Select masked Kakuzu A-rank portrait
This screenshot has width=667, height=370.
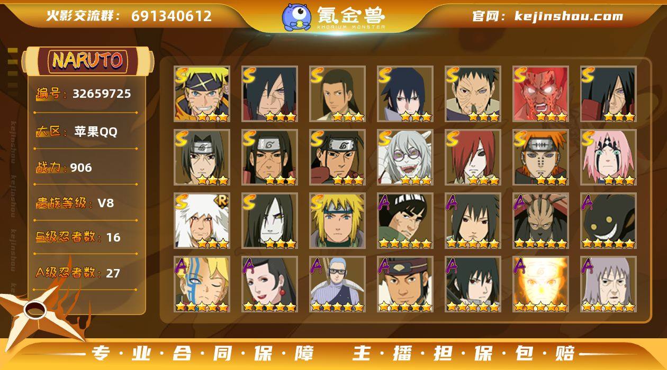pyautogui.click(x=540, y=221)
